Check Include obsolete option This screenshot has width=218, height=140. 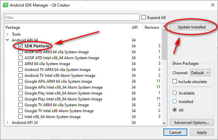click(175, 81)
